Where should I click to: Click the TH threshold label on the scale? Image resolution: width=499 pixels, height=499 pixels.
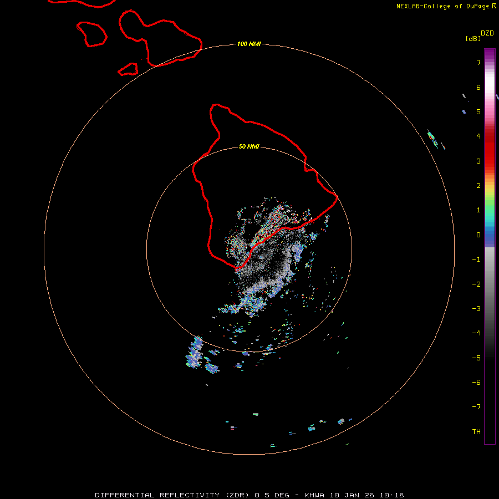(x=476, y=432)
